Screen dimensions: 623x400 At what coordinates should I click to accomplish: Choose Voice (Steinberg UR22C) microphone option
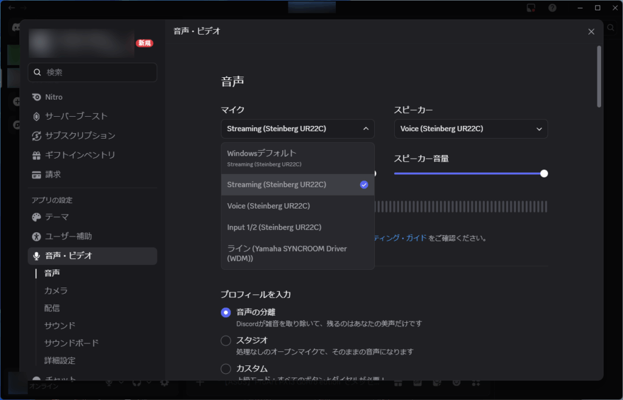click(298, 206)
